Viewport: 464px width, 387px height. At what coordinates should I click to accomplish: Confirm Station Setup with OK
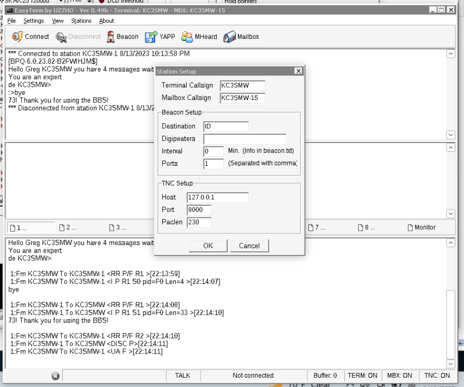[x=207, y=245]
